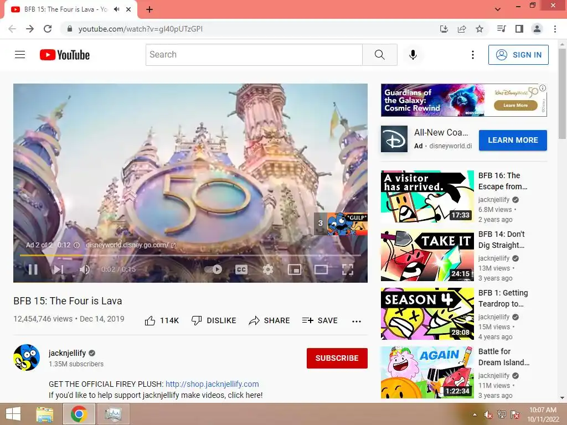The image size is (567, 425).
Task: Toggle Chrome side panel
Action: pyautogui.click(x=519, y=29)
